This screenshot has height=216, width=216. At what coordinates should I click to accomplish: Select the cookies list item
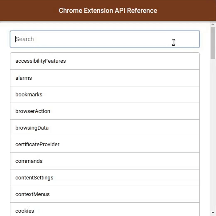(105, 209)
